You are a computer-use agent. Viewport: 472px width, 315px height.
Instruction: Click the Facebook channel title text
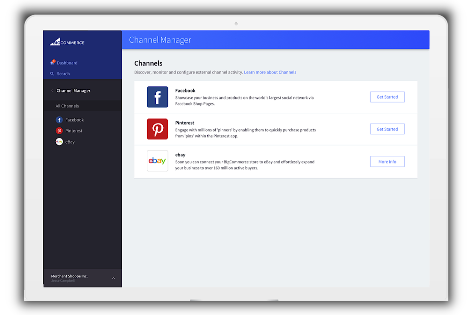point(185,91)
